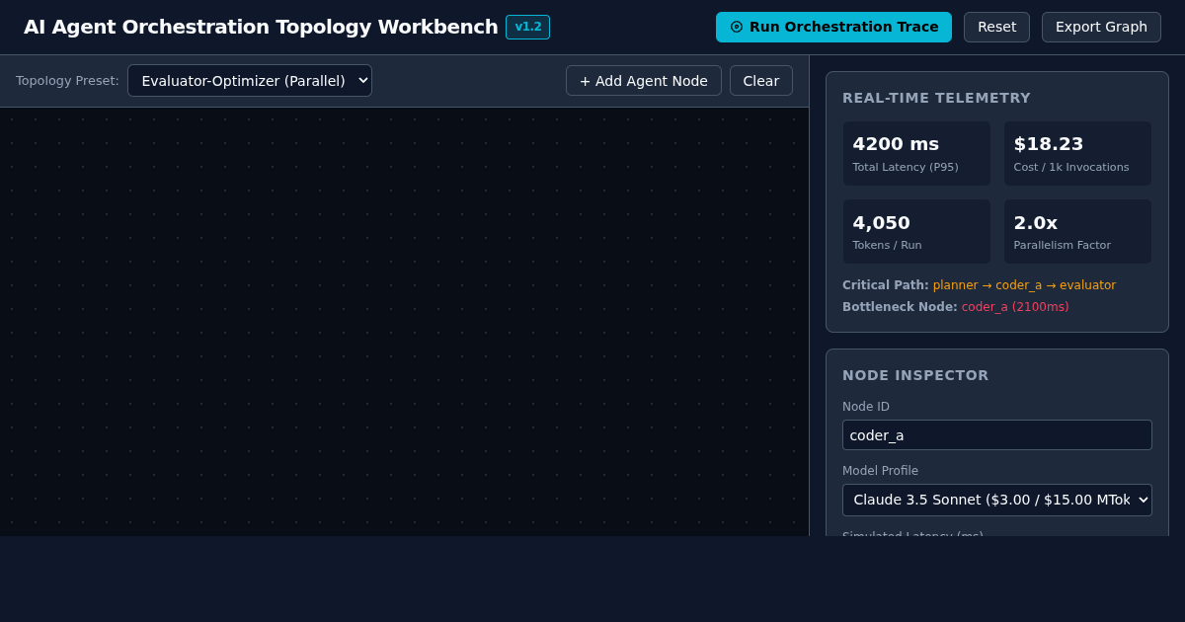The width and height of the screenshot is (1185, 622).
Task: Add a new agent node
Action: point(644,81)
